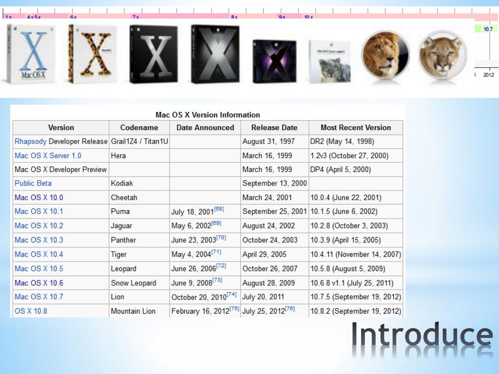Click footnote reference [72]
499x374 pixels.
pos(221,266)
